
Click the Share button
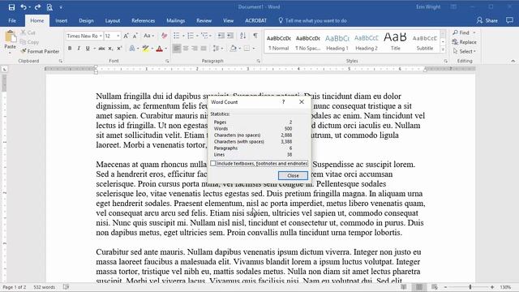click(487, 20)
